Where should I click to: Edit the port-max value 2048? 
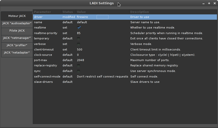(81, 60)
